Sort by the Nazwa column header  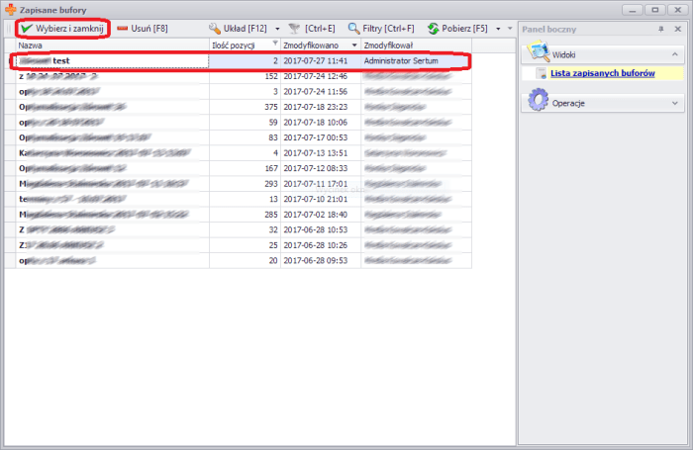pos(109,45)
